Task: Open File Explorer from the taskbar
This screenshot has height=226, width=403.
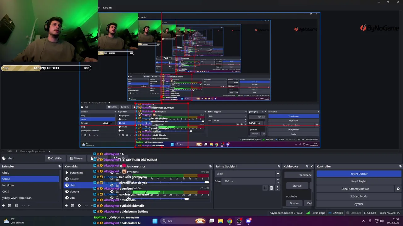Action: click(x=220, y=221)
